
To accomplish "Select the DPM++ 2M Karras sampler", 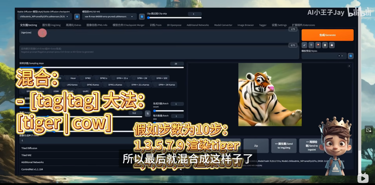I will [164, 85].
